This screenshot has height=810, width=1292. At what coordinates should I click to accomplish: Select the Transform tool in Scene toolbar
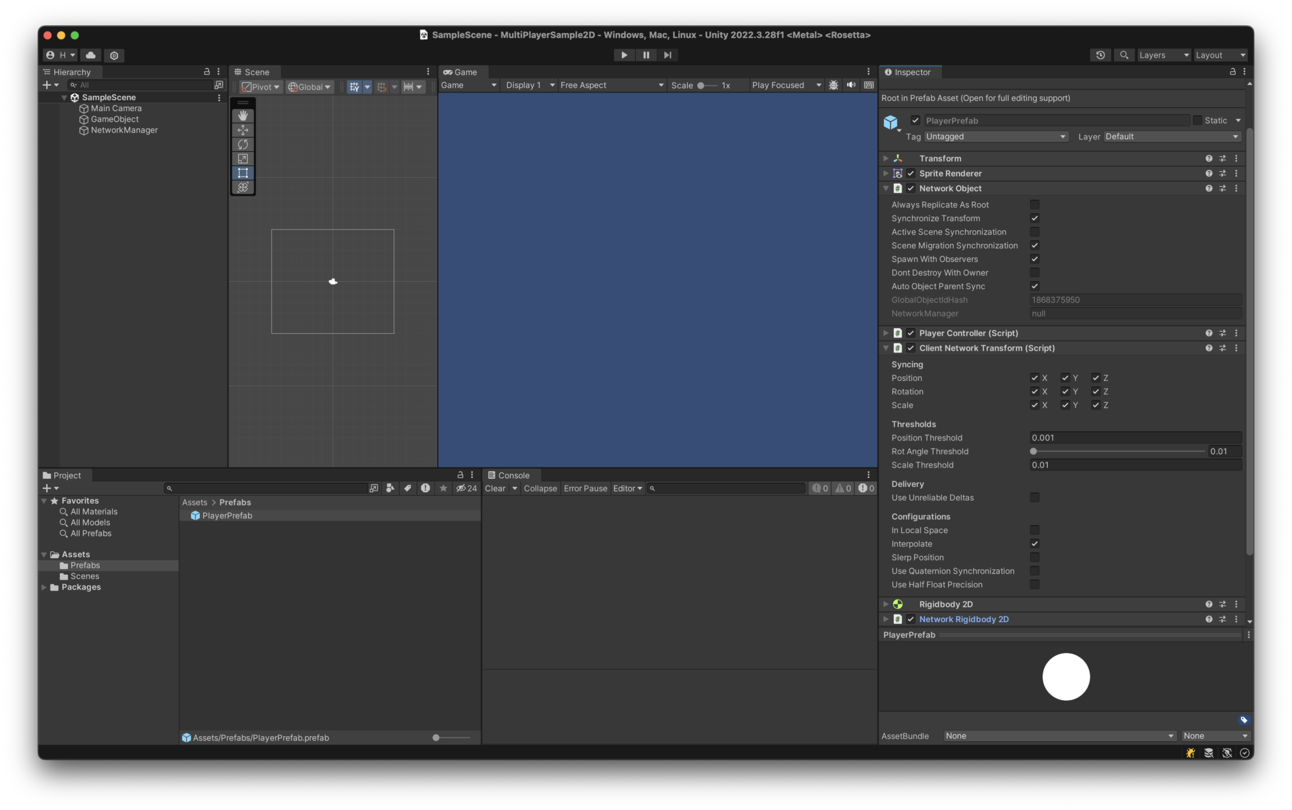pyautogui.click(x=243, y=187)
